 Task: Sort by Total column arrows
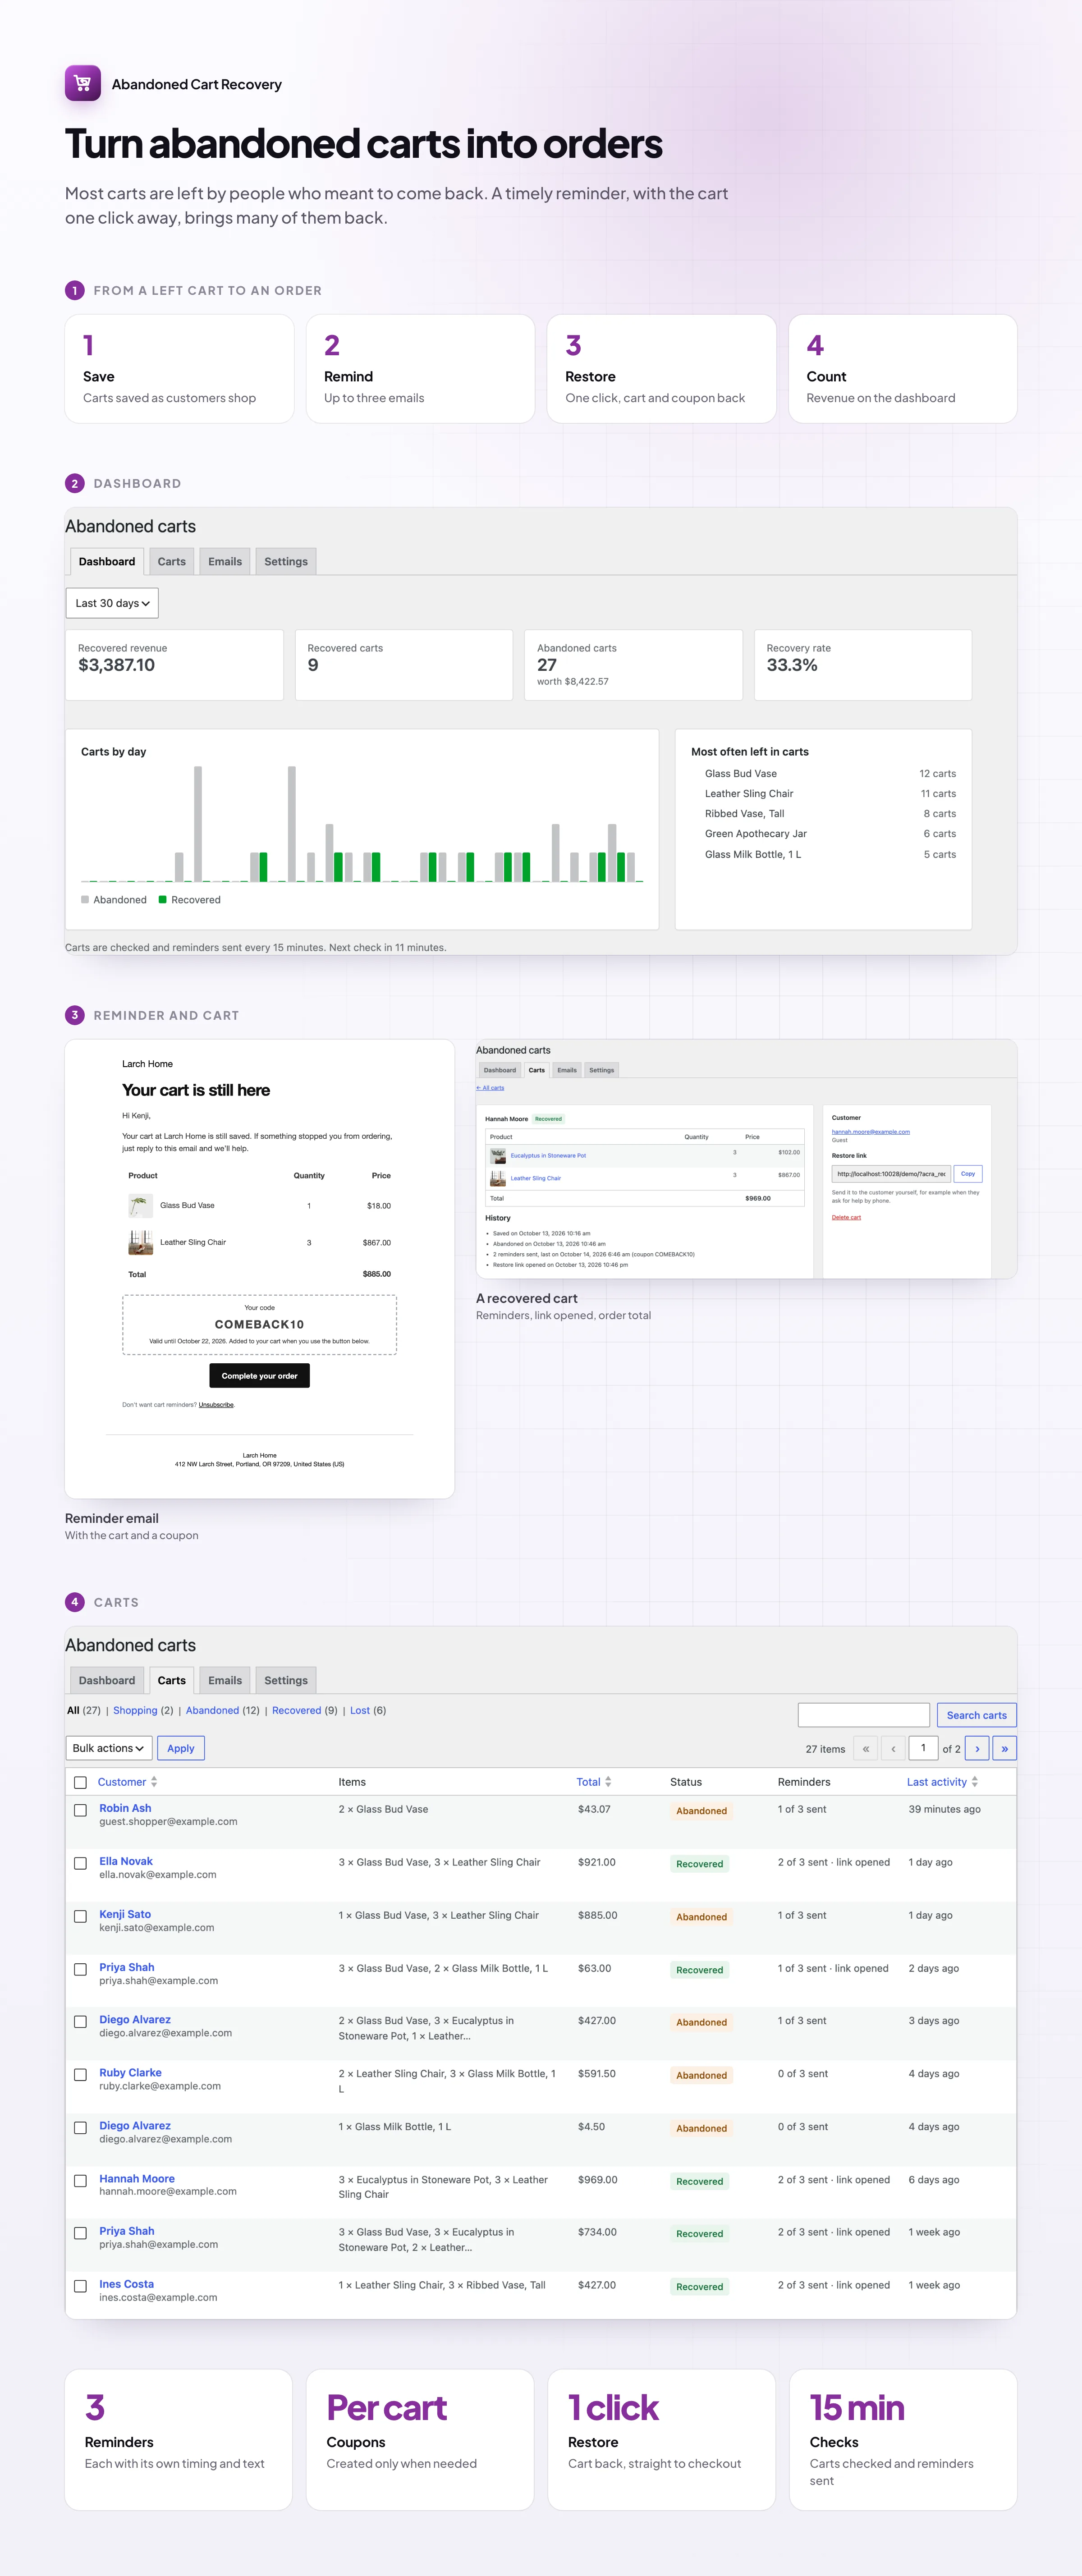point(608,1782)
